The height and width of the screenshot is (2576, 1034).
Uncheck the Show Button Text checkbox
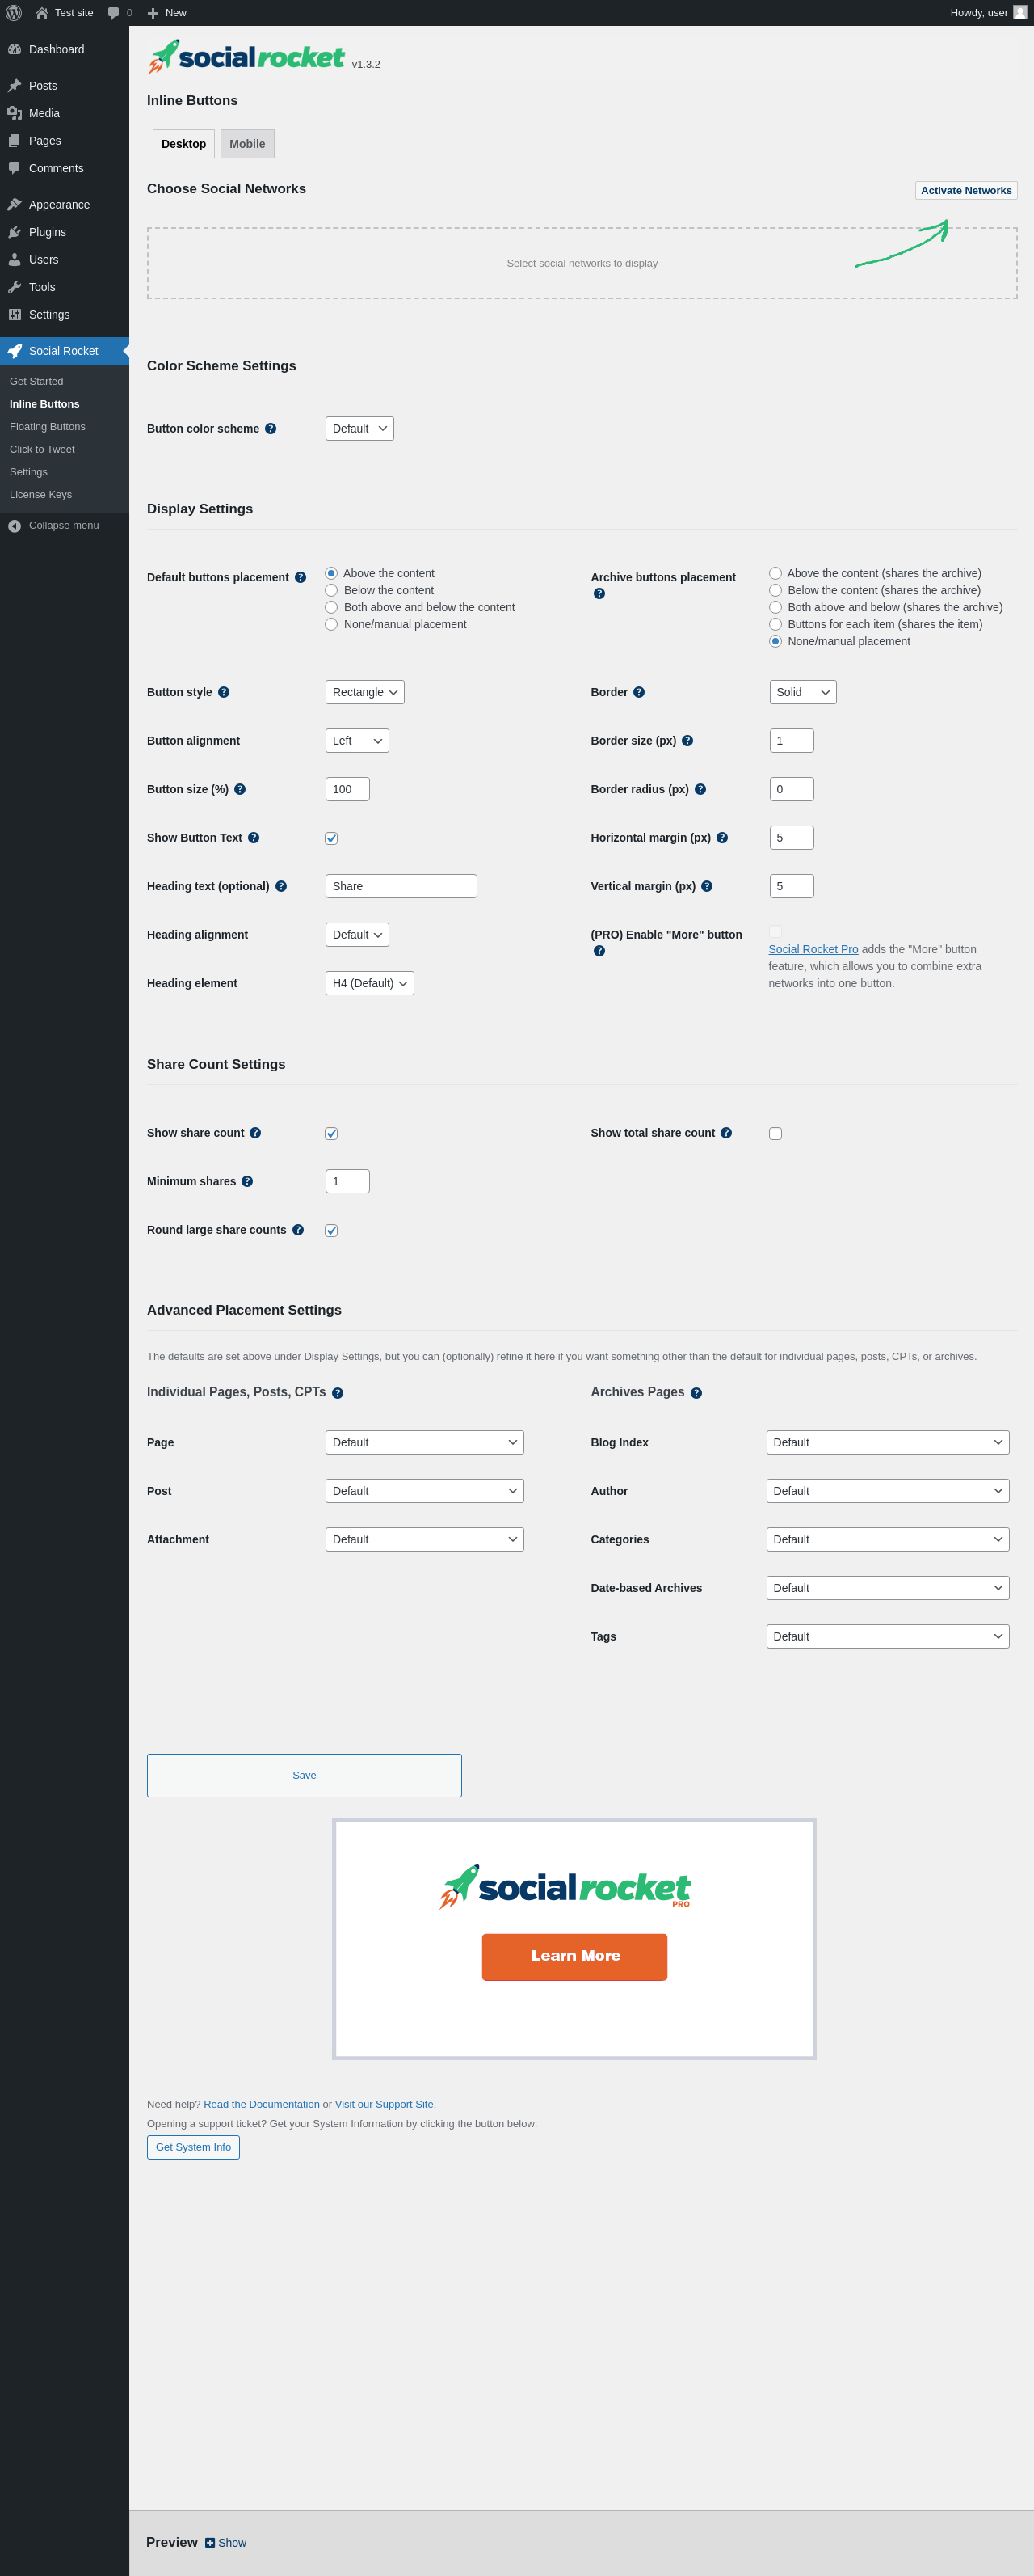tap(332, 839)
